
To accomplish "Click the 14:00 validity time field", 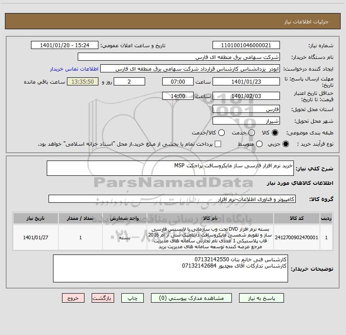I will 178,96.
